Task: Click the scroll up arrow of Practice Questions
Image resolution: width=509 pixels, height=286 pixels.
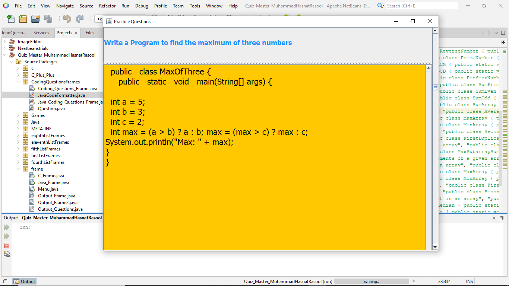Action: [x=435, y=31]
